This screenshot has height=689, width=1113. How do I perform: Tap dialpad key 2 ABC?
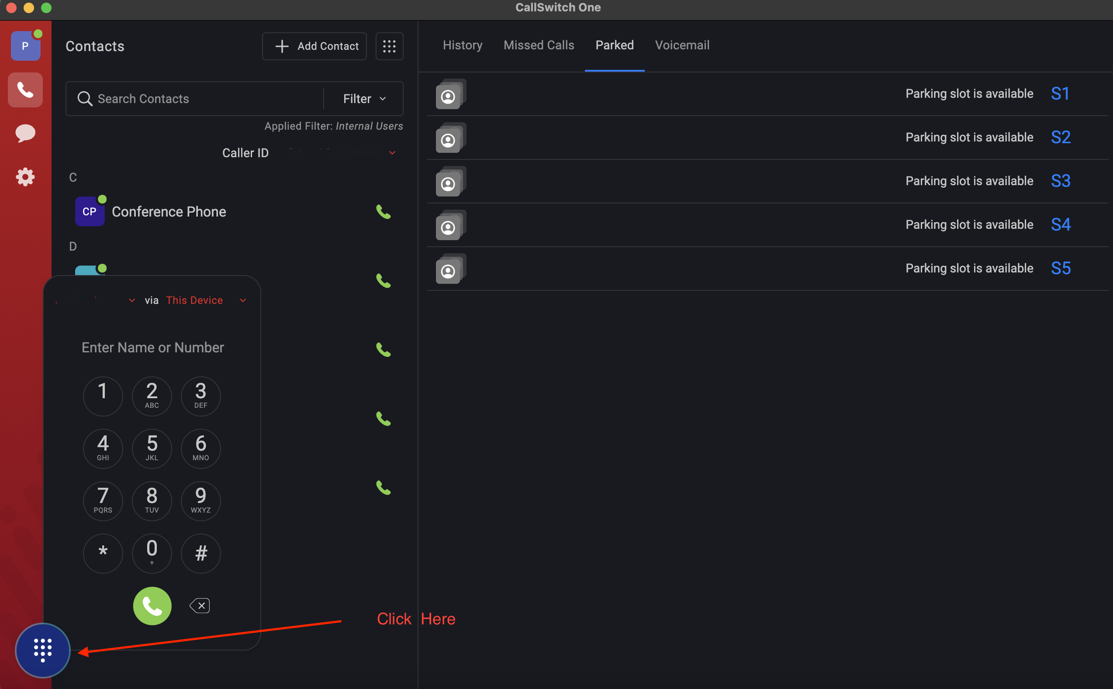point(152,396)
